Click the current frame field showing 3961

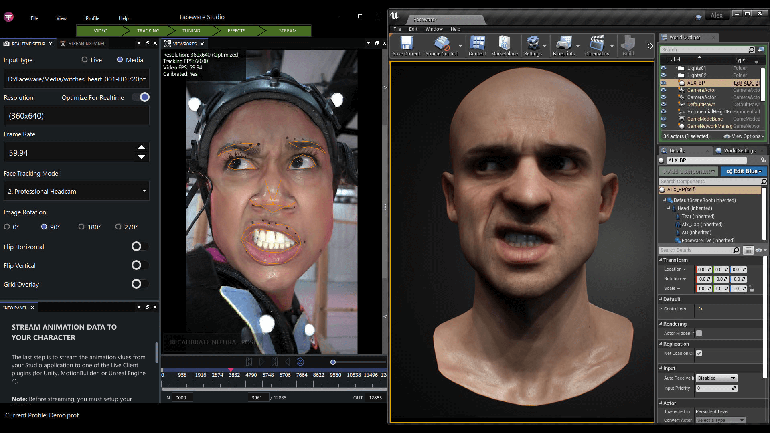click(x=258, y=397)
